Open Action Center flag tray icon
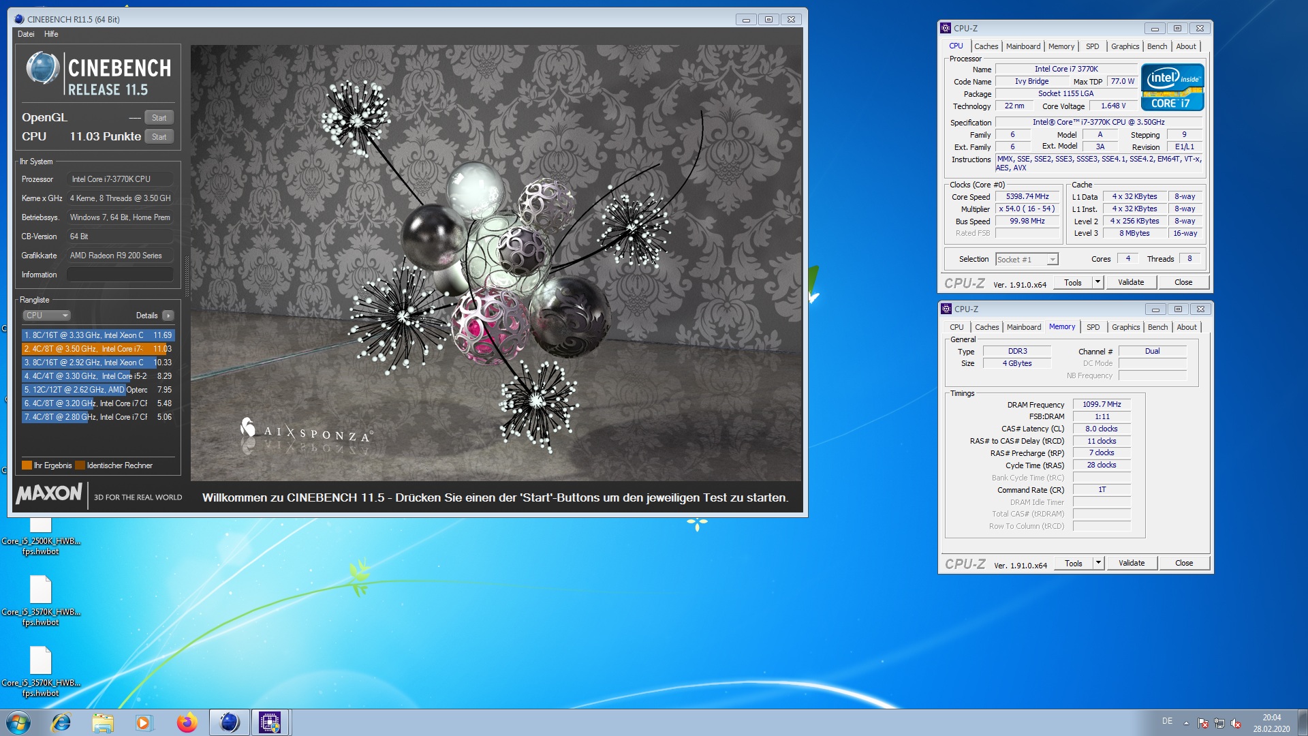The width and height of the screenshot is (1308, 736). coord(1203,723)
